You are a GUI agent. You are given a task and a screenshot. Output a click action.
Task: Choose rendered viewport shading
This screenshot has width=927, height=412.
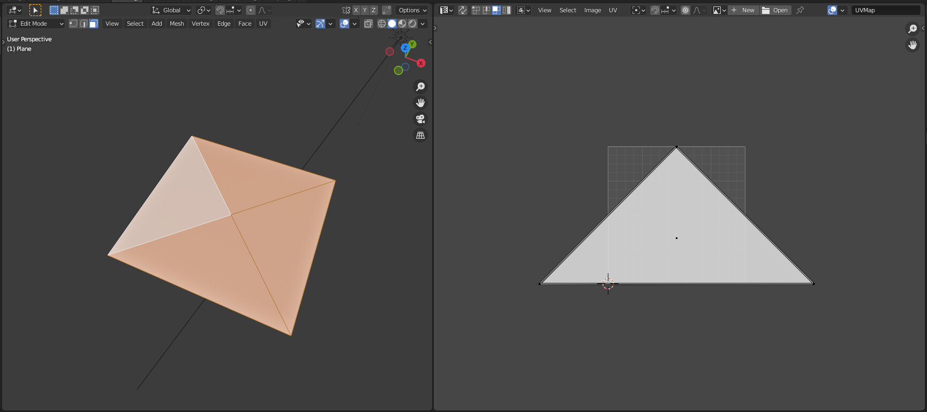pyautogui.click(x=412, y=24)
